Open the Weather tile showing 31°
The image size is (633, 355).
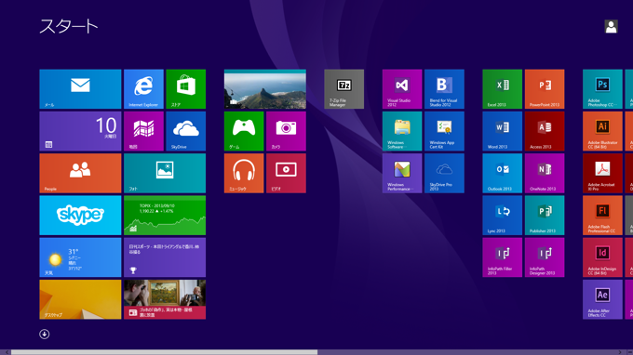pyautogui.click(x=80, y=257)
